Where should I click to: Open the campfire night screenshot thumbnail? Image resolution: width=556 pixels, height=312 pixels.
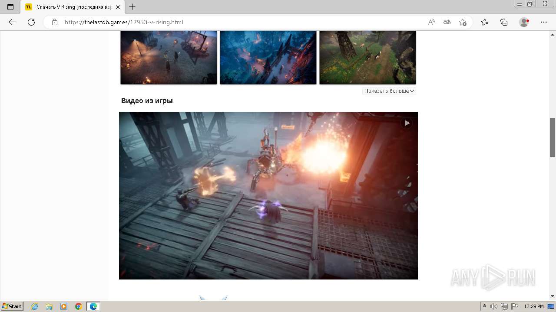tap(169, 57)
